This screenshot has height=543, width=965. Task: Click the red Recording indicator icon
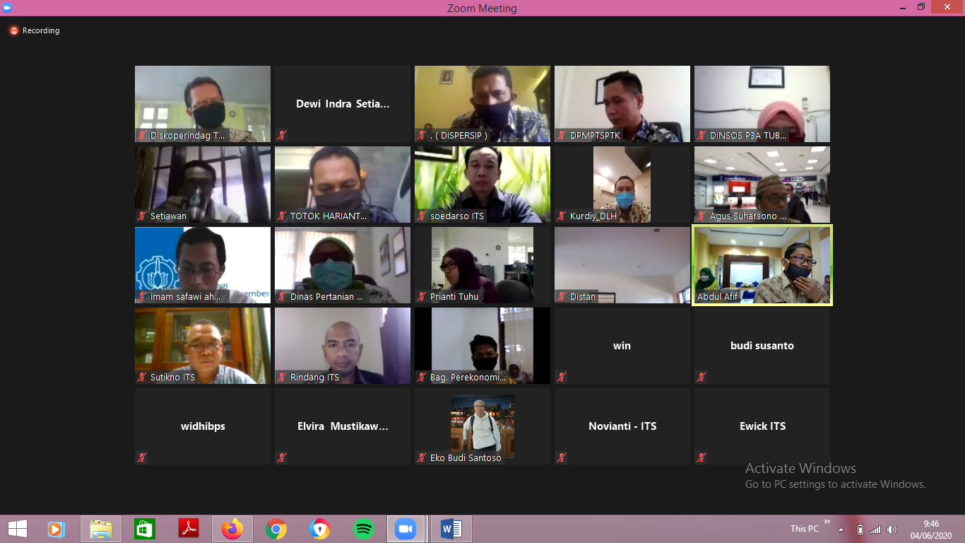pyautogui.click(x=13, y=30)
